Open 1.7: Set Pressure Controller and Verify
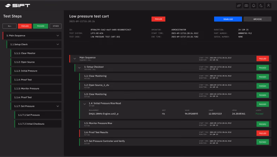 [175, 142]
